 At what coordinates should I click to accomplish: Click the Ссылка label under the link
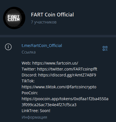29,52
